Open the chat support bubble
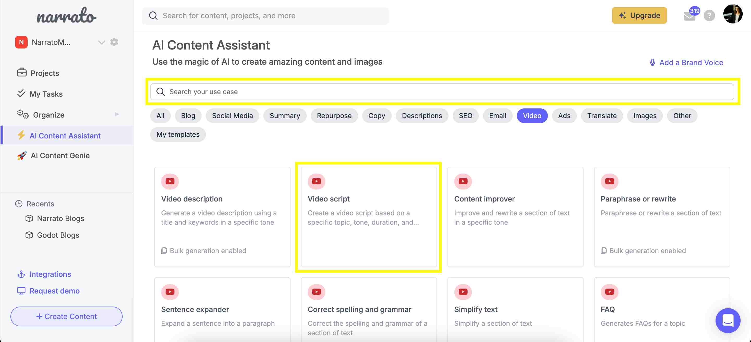The height and width of the screenshot is (342, 751). [728, 320]
